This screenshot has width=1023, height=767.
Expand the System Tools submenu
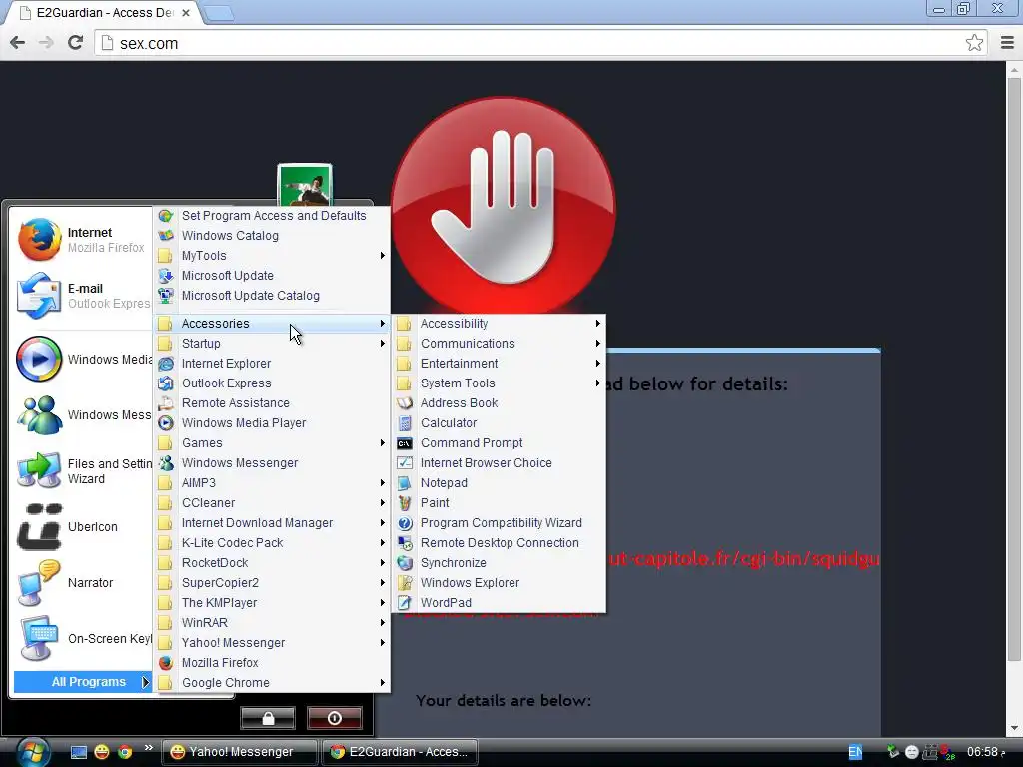pos(499,383)
